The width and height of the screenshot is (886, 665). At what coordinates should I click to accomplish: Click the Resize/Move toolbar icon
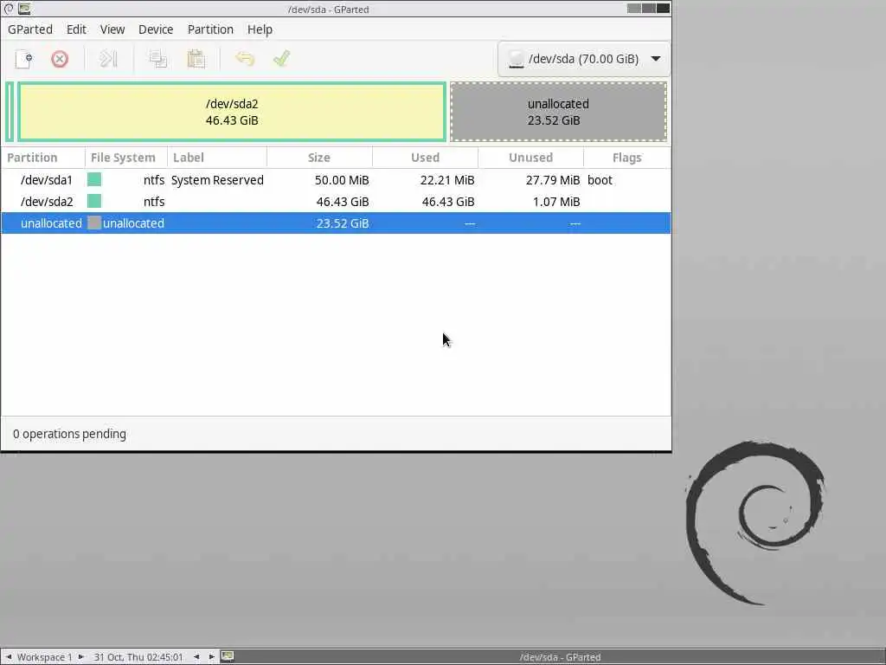tap(108, 59)
